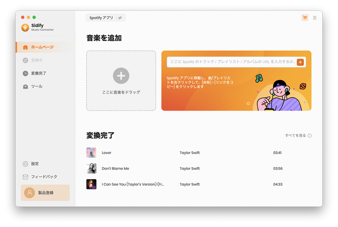Click the switch source arrows icon

[x=120, y=18]
